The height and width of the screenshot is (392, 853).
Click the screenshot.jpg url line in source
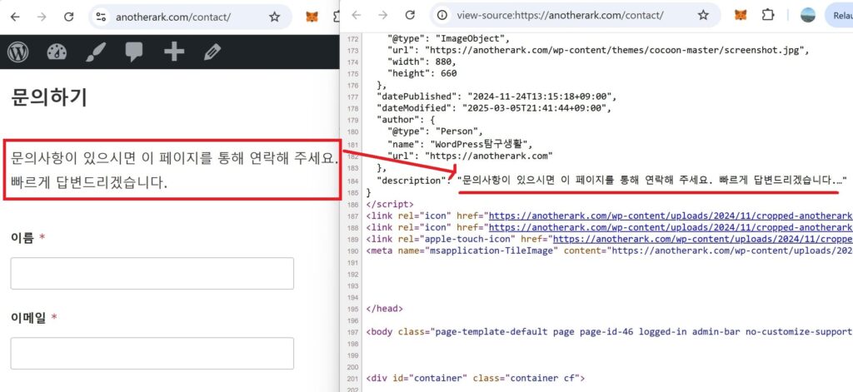coord(599,51)
